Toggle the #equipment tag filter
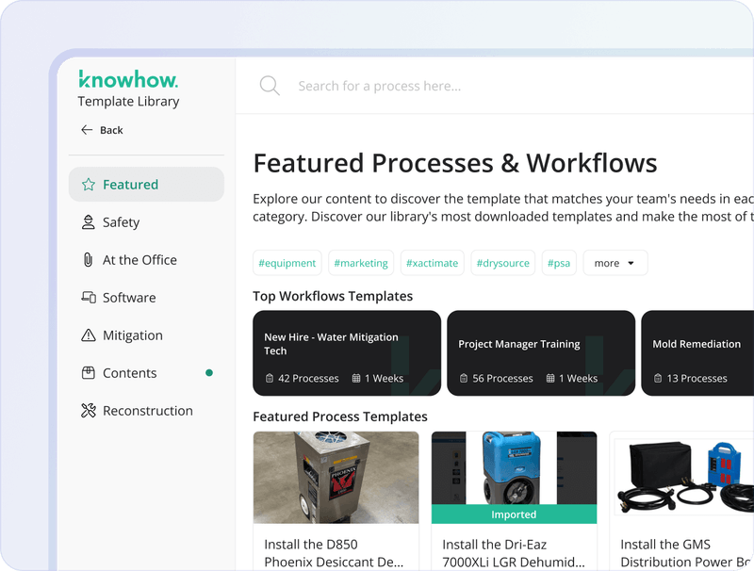Image resolution: width=754 pixels, height=571 pixels. click(x=287, y=263)
